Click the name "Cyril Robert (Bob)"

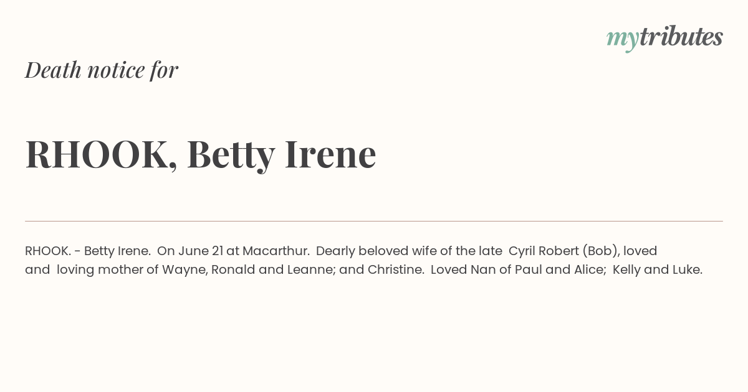point(564,251)
